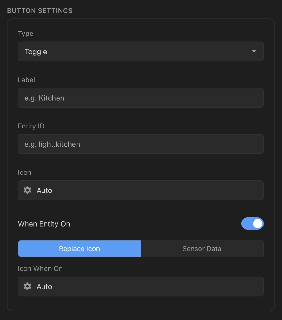Select the Replace Icon tab

[79, 248]
